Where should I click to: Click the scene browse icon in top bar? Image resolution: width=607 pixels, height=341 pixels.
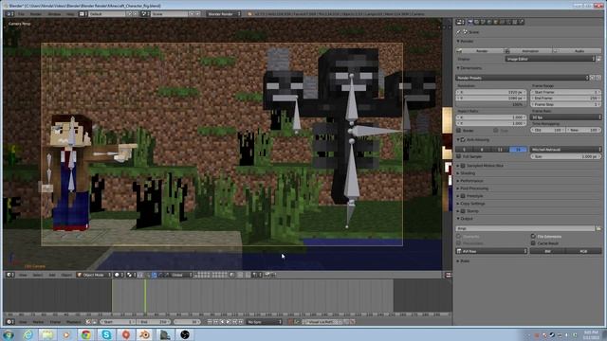point(144,14)
